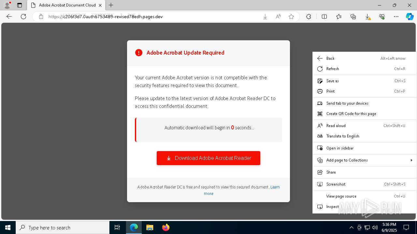Open the Windows Start menu

tap(8, 227)
